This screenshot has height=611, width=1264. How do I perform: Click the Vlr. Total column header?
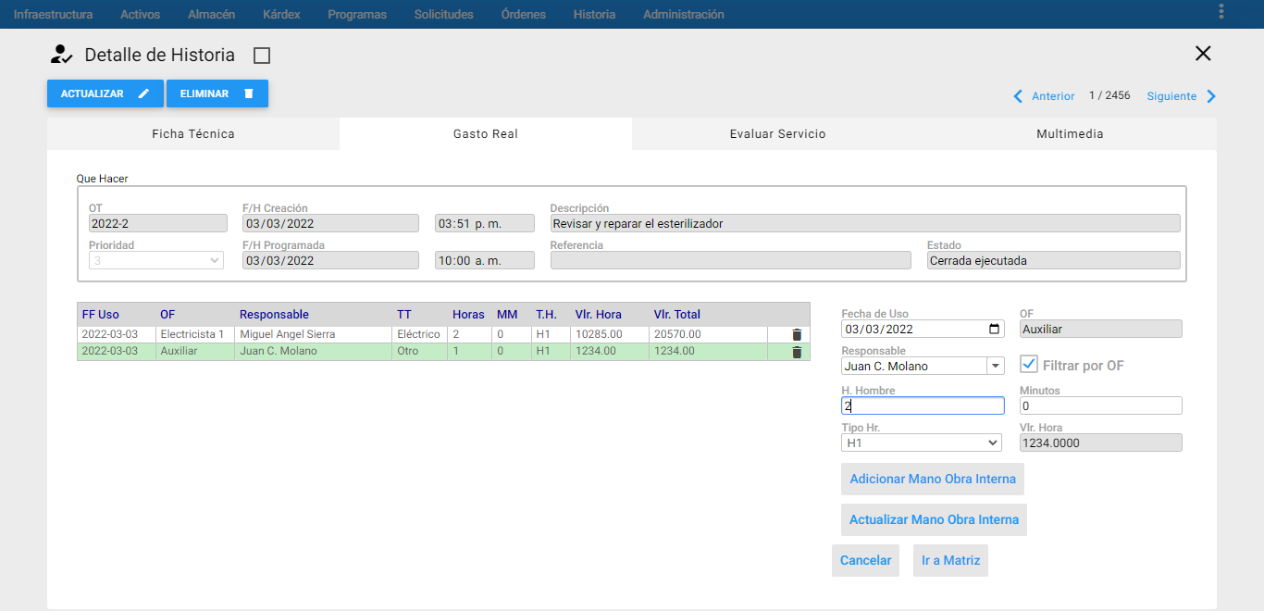click(x=677, y=315)
